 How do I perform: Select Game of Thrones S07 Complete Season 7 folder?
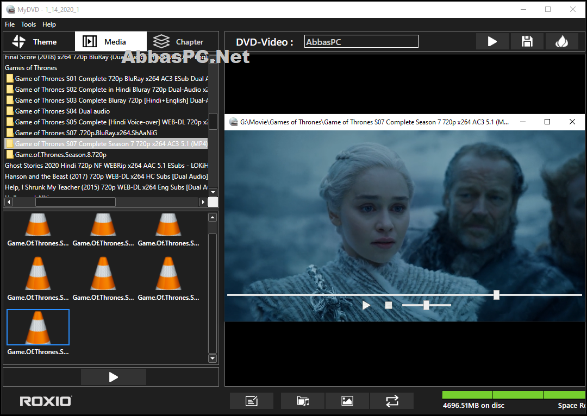tap(107, 144)
